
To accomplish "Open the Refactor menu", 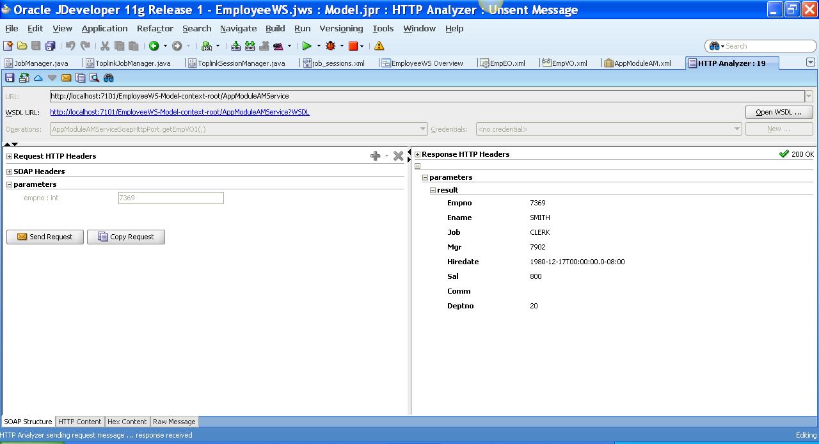I will click(155, 28).
